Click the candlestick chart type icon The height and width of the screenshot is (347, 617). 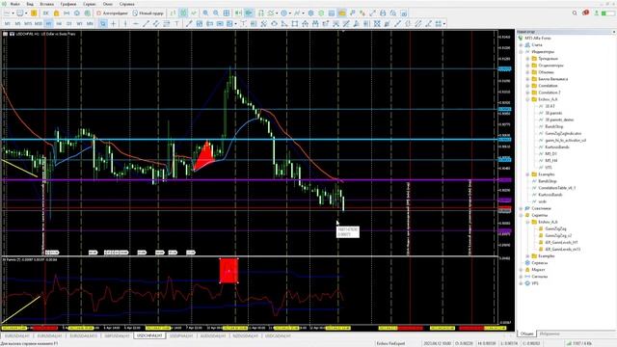[x=183, y=13]
